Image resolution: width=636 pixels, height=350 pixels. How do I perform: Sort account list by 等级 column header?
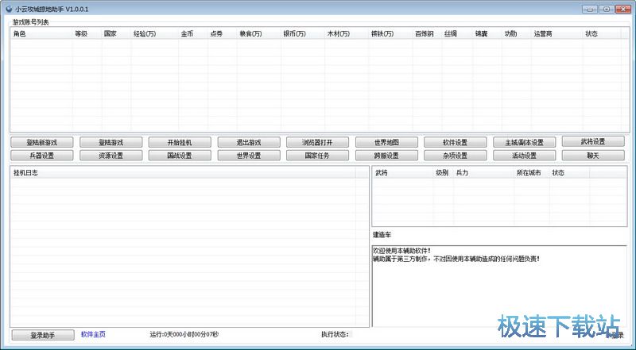click(x=81, y=34)
